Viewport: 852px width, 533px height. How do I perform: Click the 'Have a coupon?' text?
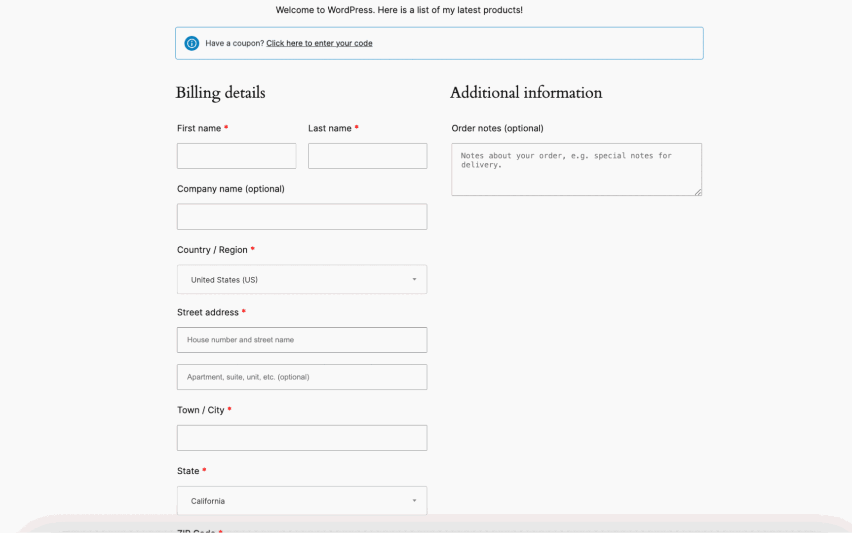point(235,43)
